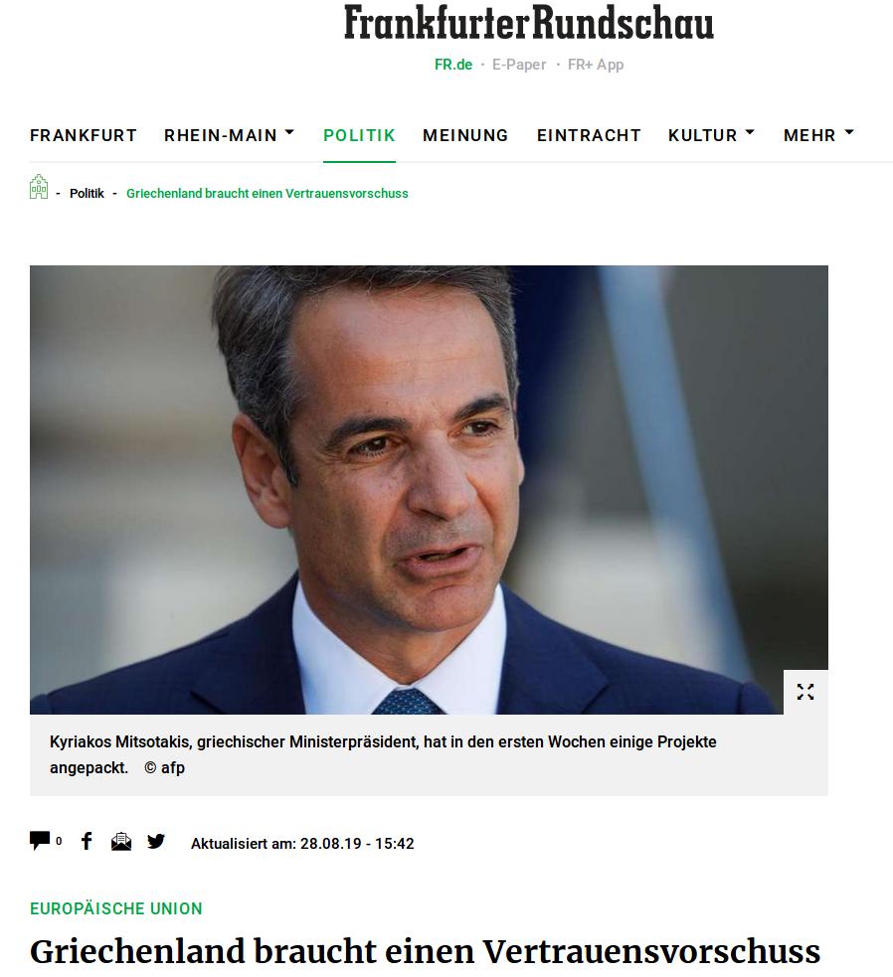
Task: Select the Politik navigation tab
Action: (x=359, y=135)
